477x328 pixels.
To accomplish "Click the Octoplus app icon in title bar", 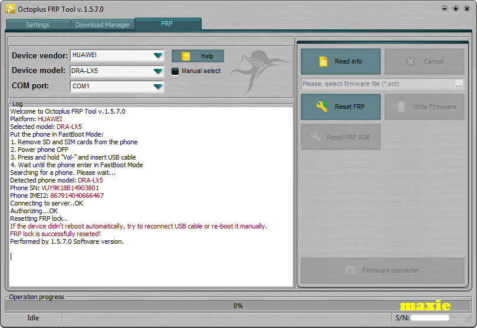I will tap(11, 9).
